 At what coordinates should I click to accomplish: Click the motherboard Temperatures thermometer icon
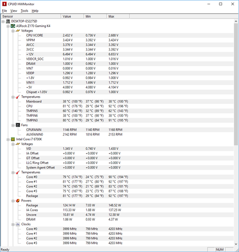pyautogui.click(x=18, y=97)
